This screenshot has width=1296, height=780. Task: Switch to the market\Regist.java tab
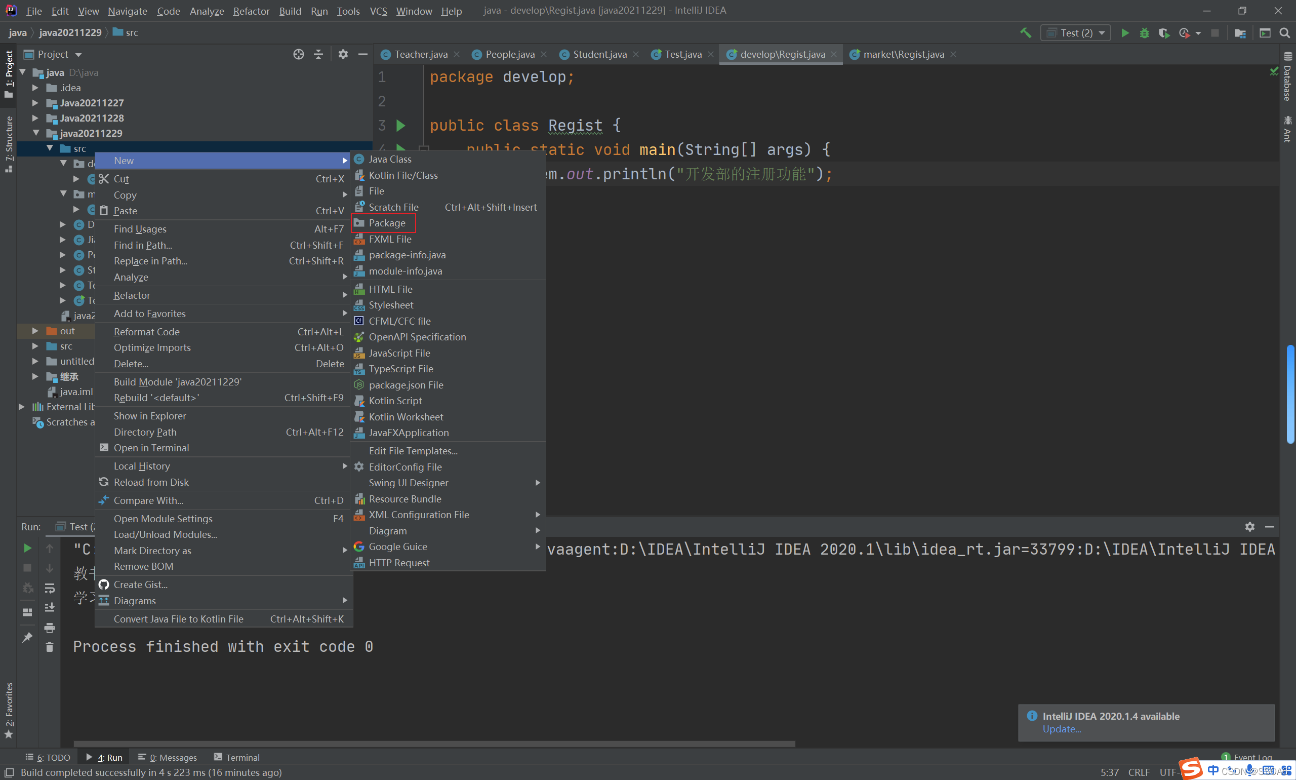point(903,54)
